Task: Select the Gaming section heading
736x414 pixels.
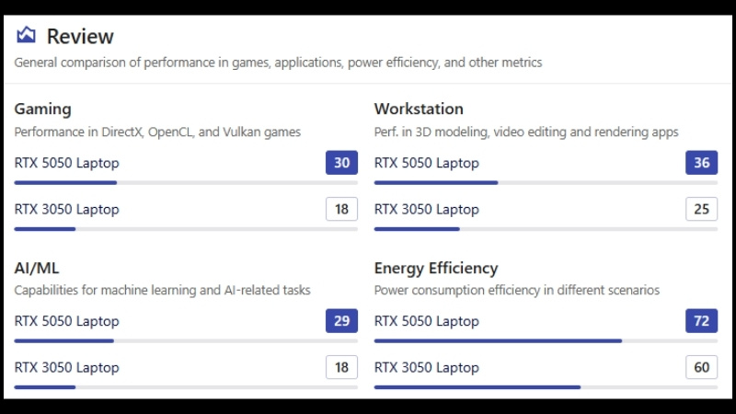Action: 42,109
